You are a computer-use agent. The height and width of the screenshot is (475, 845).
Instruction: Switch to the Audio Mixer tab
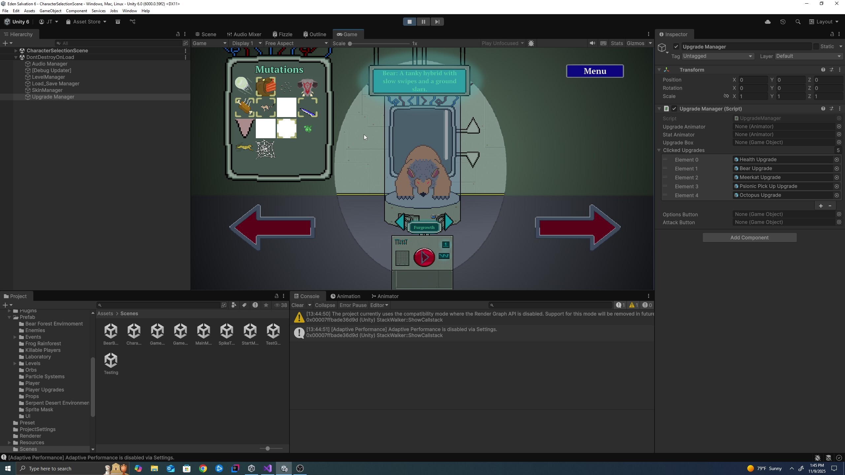pyautogui.click(x=244, y=34)
